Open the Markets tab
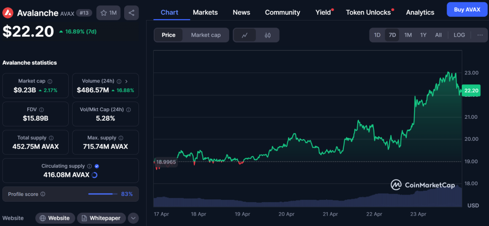489x226 pixels. 205,12
